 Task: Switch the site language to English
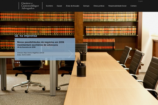[x=141, y=1]
